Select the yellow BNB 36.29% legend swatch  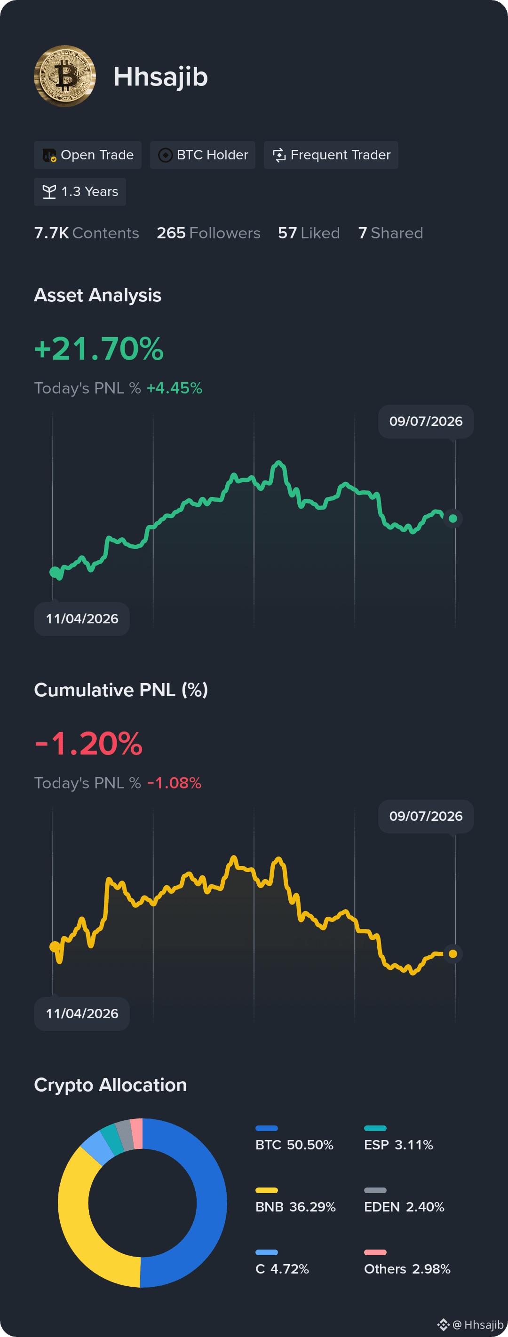[x=267, y=1190]
